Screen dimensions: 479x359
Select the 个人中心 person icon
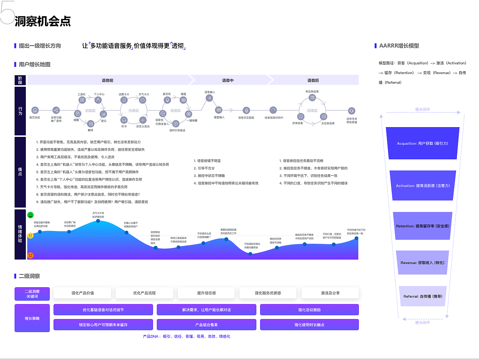pyautogui.click(x=98, y=100)
